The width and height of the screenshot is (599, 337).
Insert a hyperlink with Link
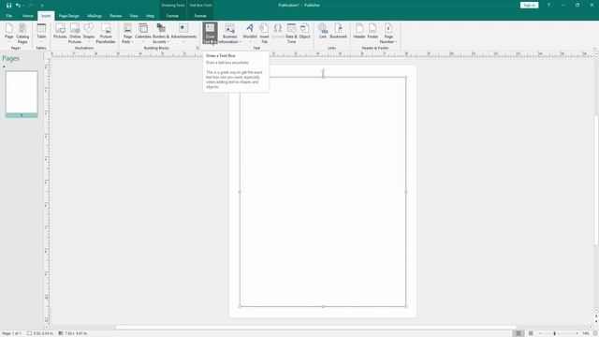(x=323, y=31)
